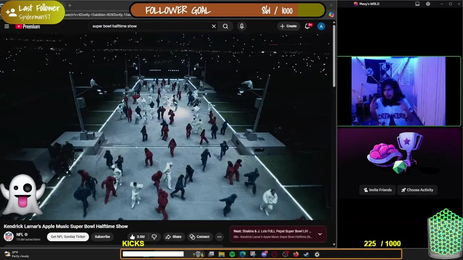Open the account avatar menu
463x260 pixels.
(x=321, y=26)
